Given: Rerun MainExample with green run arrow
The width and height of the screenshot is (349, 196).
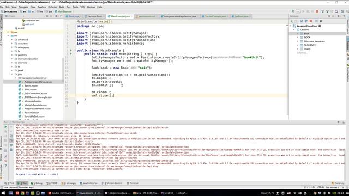Looking at the screenshot, I should [5, 127].
